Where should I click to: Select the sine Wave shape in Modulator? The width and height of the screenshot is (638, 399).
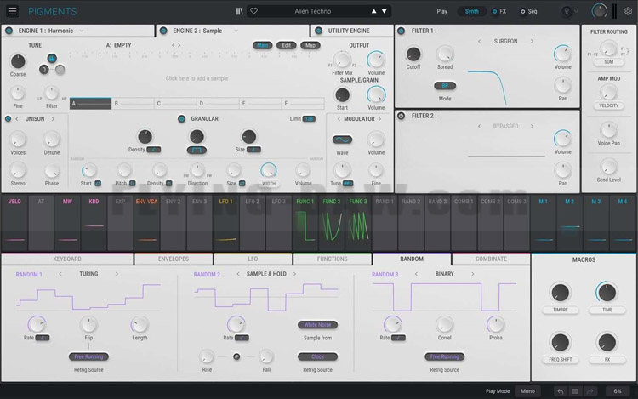coord(342,140)
